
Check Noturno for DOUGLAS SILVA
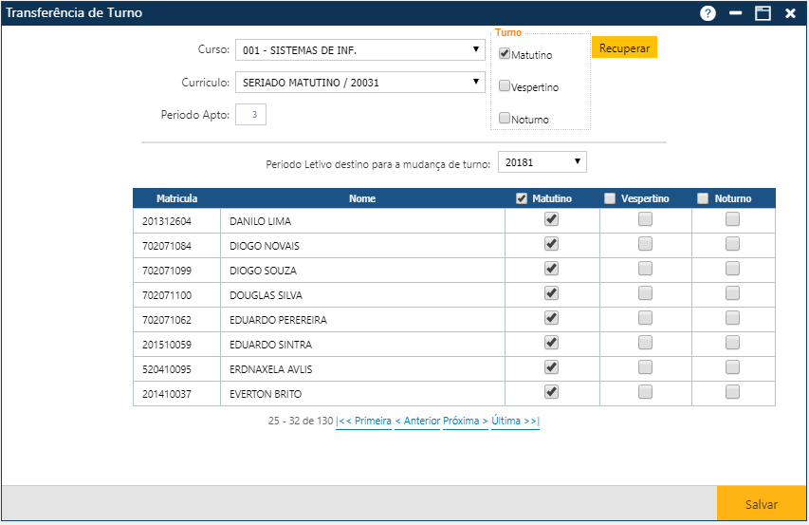[x=732, y=293]
